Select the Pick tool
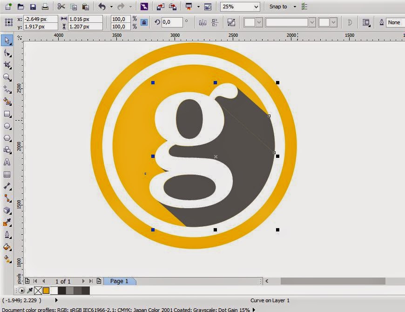405x312 pixels. click(x=7, y=41)
